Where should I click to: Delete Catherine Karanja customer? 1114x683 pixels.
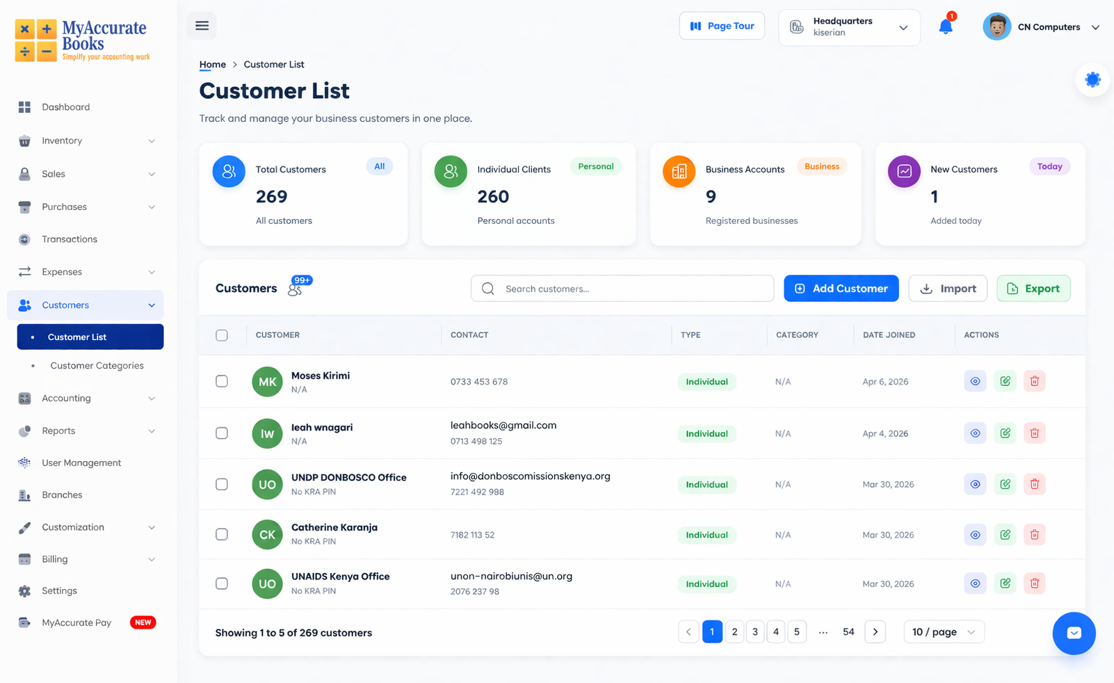pos(1034,534)
